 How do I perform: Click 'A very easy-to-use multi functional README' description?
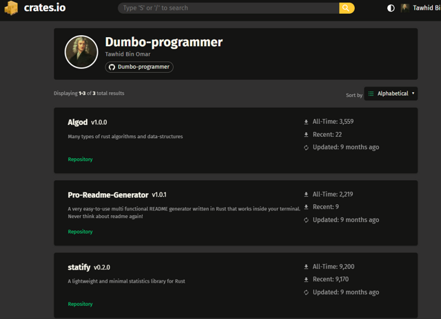tap(184, 212)
